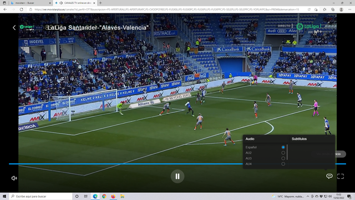This screenshot has width=355, height=200.
Task: Open a new browser tab
Action: [100, 3]
